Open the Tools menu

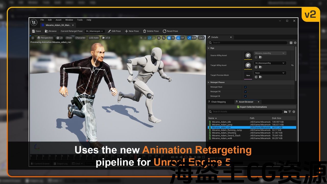(x=80, y=20)
